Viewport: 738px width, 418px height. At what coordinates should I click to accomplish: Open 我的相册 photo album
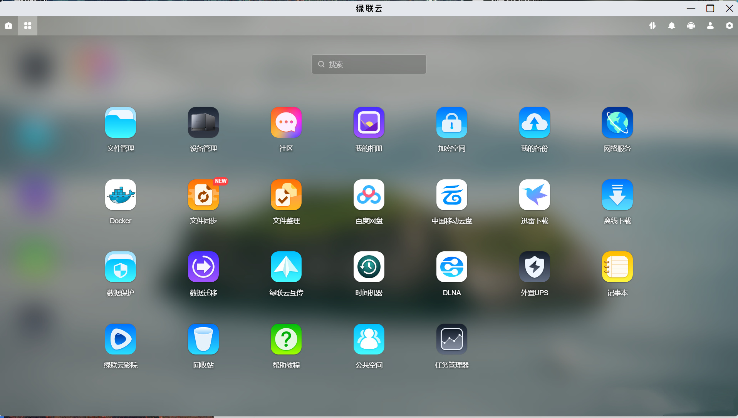pyautogui.click(x=369, y=122)
